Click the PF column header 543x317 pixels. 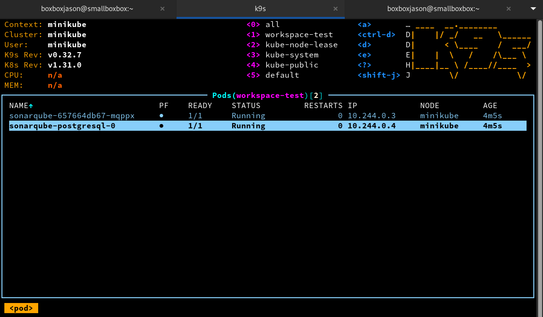[x=164, y=106]
